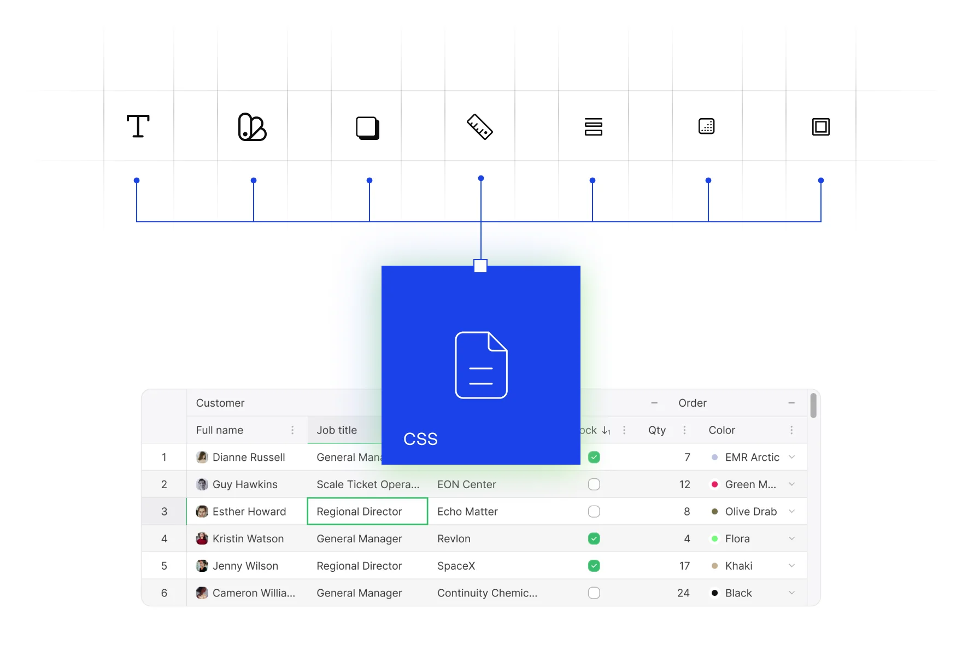
Task: Select row number 3 header
Action: (x=164, y=511)
